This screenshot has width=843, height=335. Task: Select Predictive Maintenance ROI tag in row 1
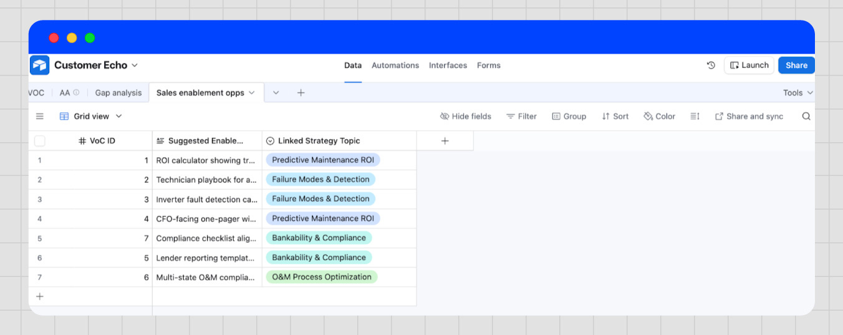point(323,160)
